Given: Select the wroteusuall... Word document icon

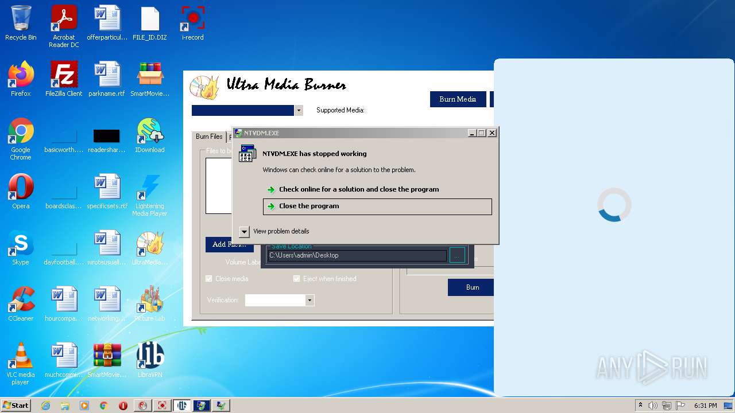Looking at the screenshot, I should point(107,248).
